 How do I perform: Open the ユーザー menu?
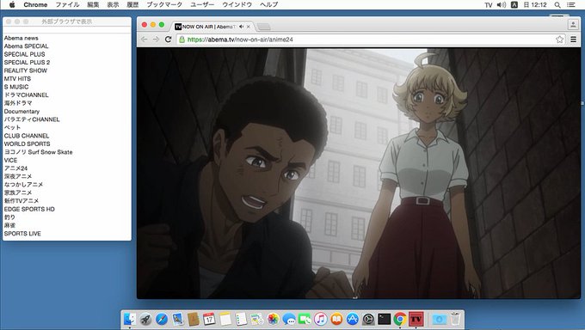tap(202, 5)
